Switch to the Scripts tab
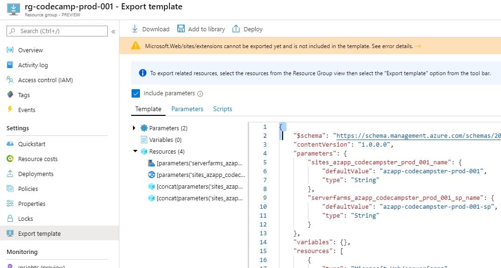 (223, 109)
